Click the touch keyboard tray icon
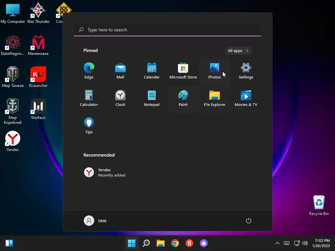This screenshot has height=251, width=335. point(287,243)
